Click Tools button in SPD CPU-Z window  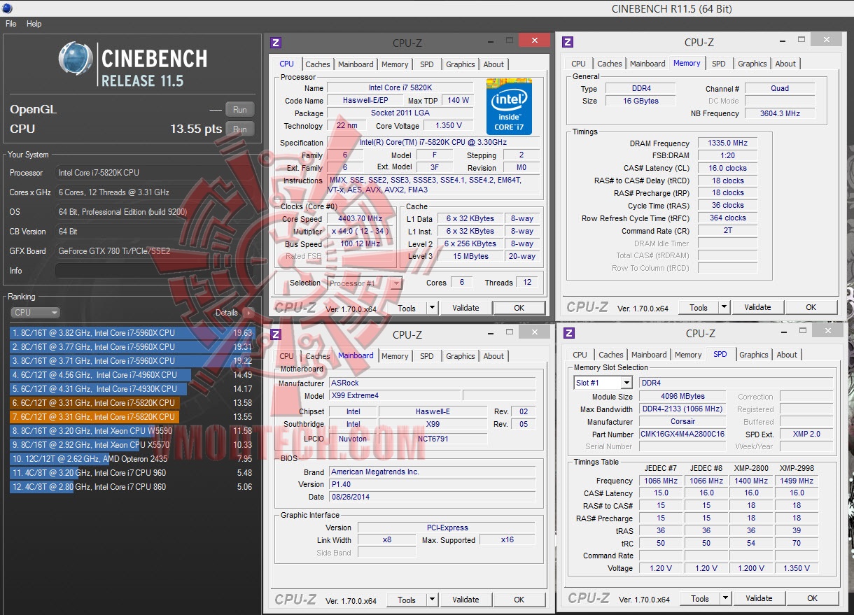(700, 598)
